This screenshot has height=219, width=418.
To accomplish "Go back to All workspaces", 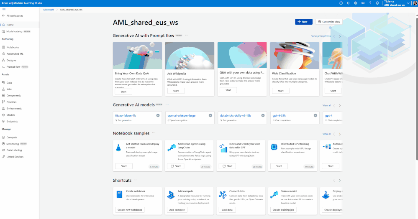I will click(12, 16).
